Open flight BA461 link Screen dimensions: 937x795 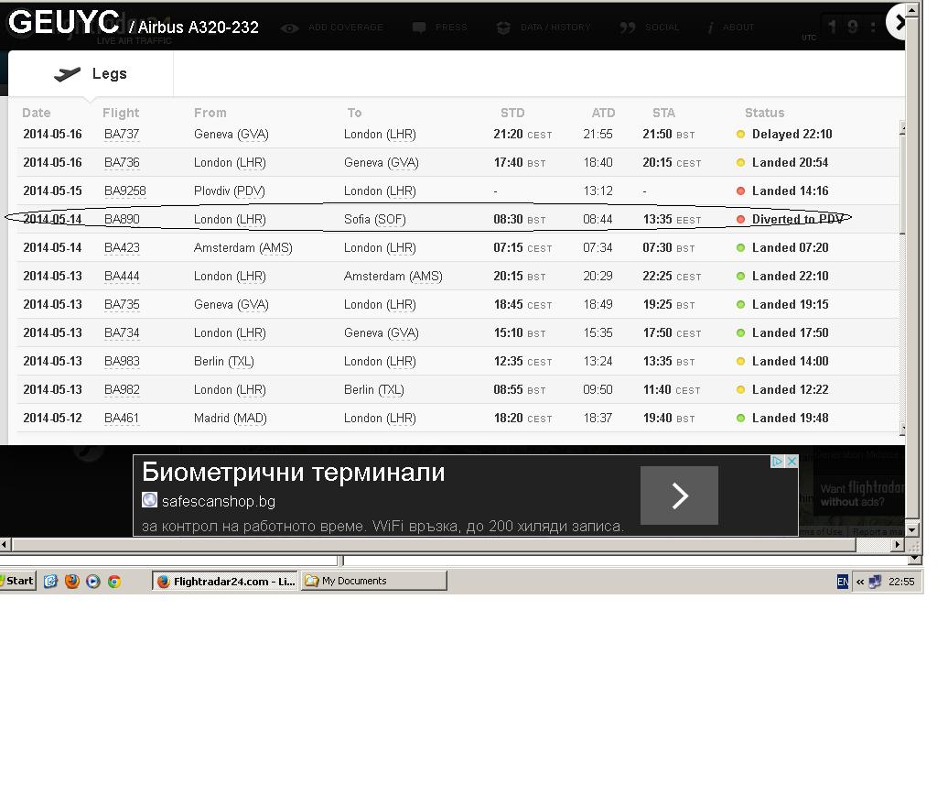pyautogui.click(x=122, y=419)
